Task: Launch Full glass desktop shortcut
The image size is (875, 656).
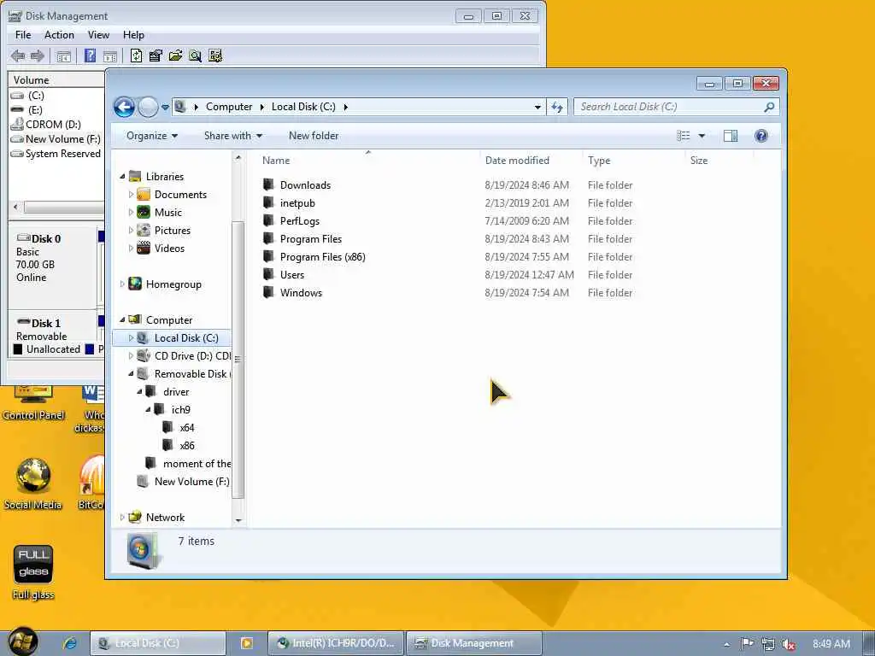Action: pyautogui.click(x=33, y=572)
